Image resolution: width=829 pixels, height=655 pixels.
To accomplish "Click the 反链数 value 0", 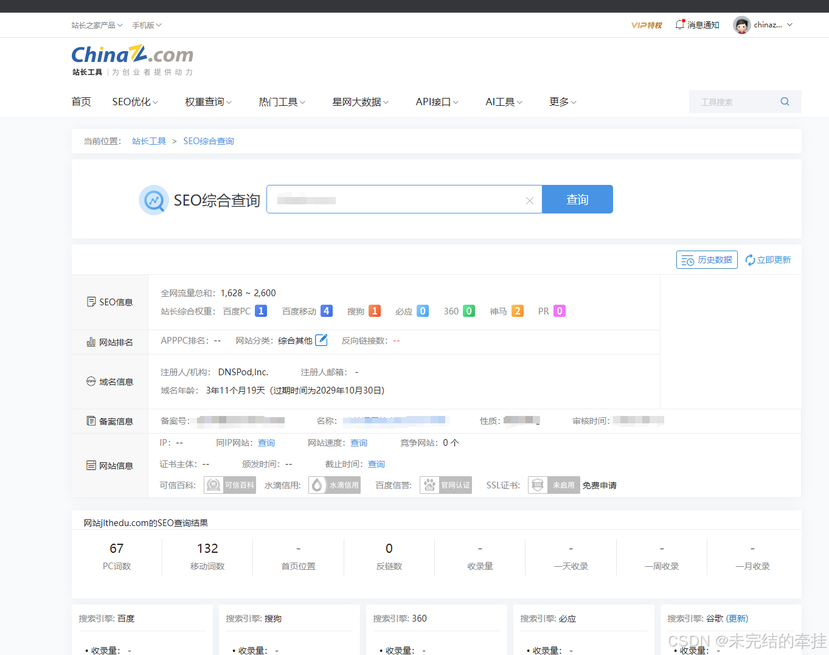I will (x=389, y=548).
